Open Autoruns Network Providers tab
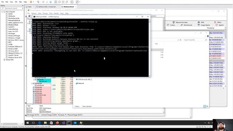Image resolution: width=233 pixels, height=131 pixels. click(x=180, y=22)
